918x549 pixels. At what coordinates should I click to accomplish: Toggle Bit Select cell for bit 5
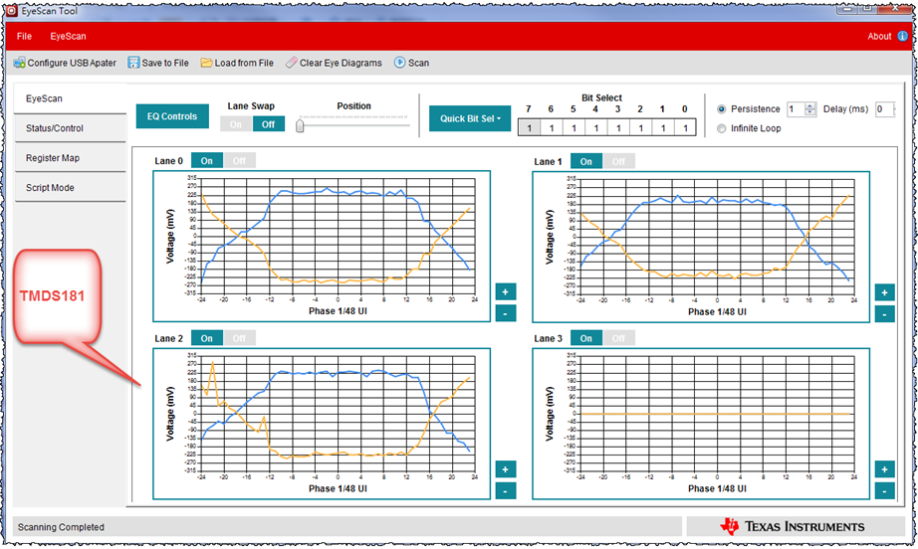[574, 127]
